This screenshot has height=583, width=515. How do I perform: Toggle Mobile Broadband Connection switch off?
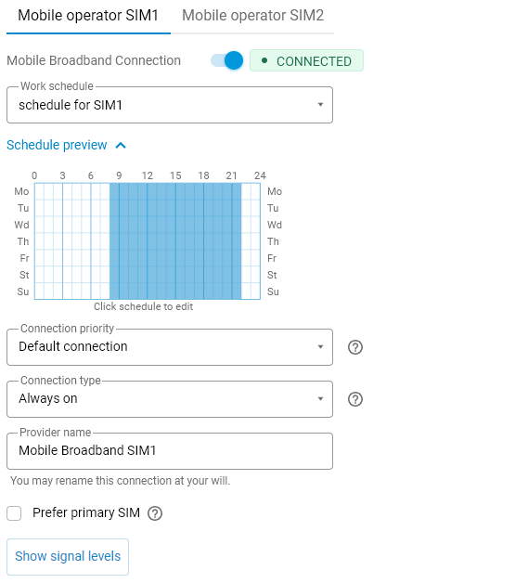[x=227, y=60]
